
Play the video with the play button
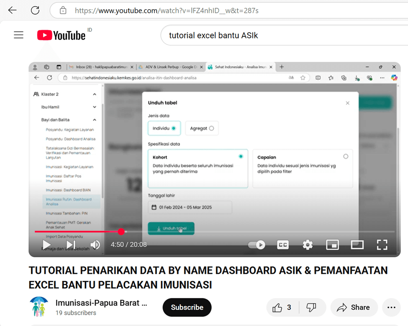coord(46,244)
